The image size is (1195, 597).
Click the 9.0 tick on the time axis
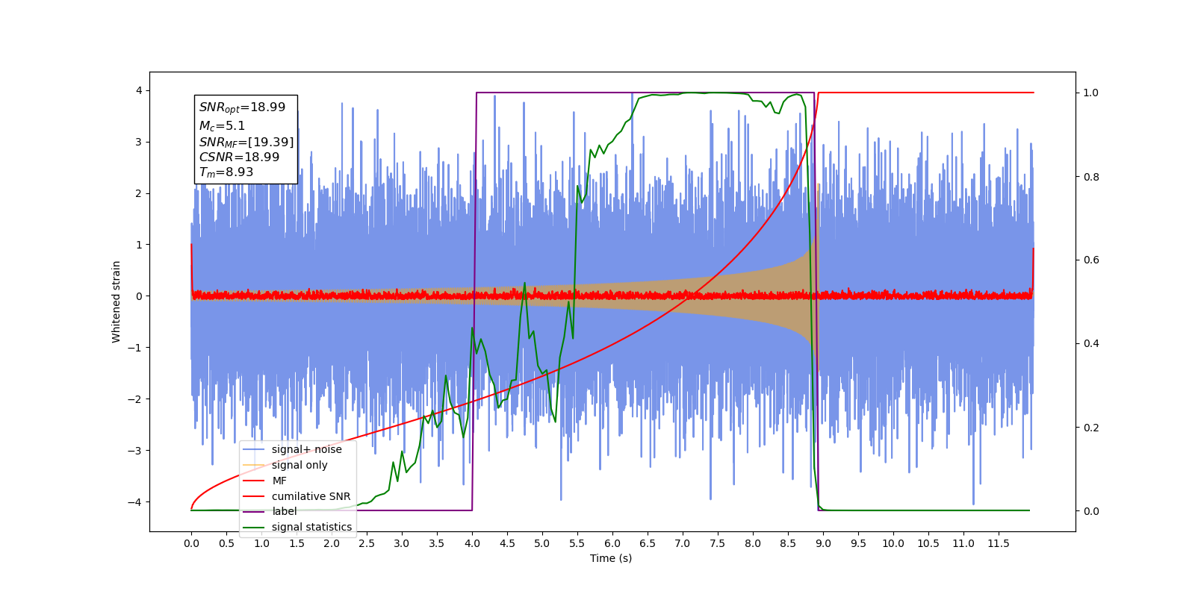(823, 543)
